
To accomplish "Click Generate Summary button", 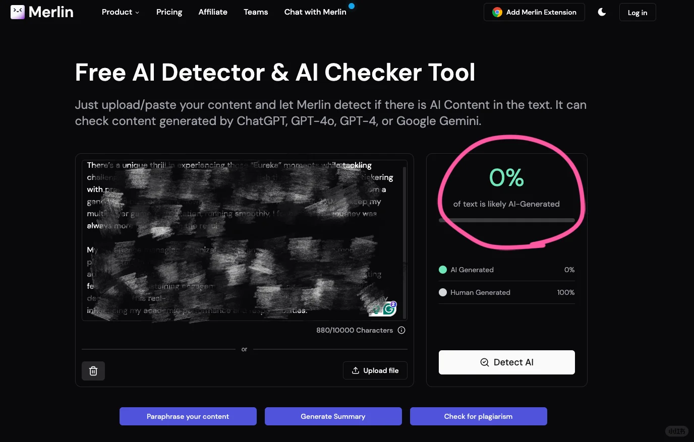I will click(x=333, y=416).
